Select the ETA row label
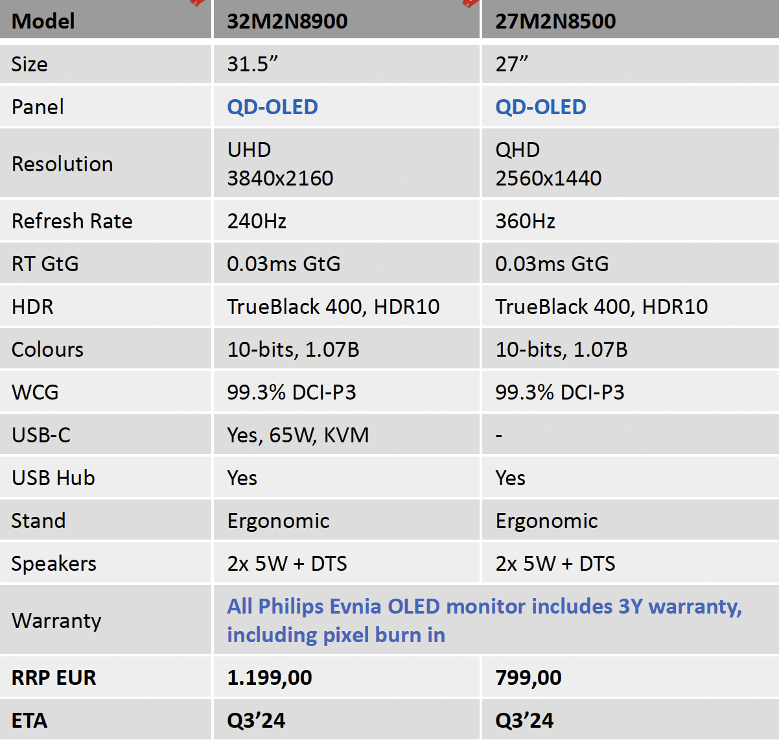 [29, 721]
